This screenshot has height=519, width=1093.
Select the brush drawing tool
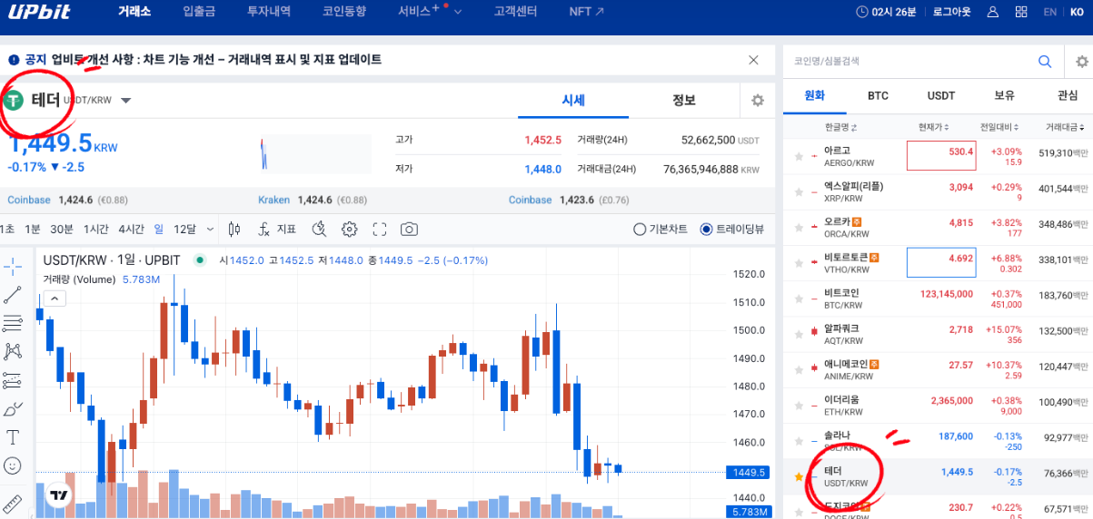(x=13, y=408)
